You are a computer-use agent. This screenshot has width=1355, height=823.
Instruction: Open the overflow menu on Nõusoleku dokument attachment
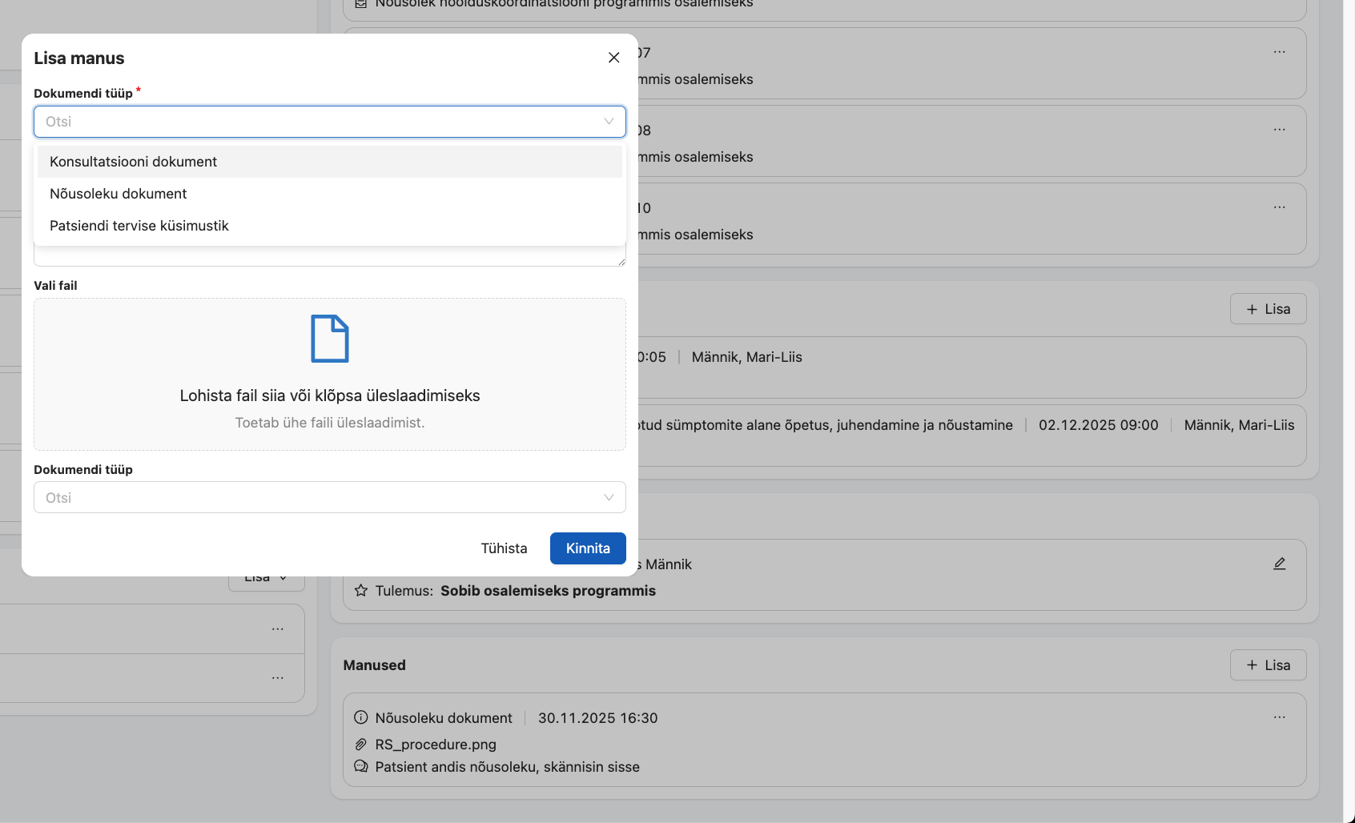1279,717
